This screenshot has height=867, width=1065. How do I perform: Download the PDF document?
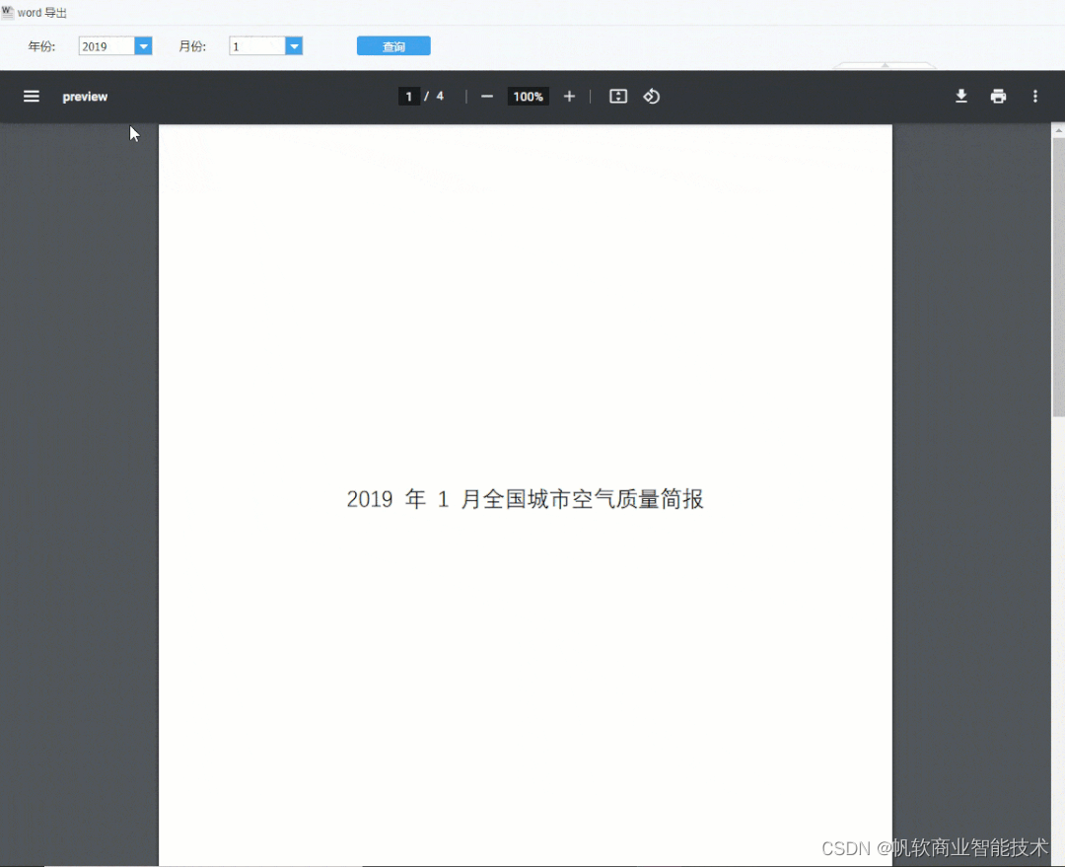pos(961,97)
